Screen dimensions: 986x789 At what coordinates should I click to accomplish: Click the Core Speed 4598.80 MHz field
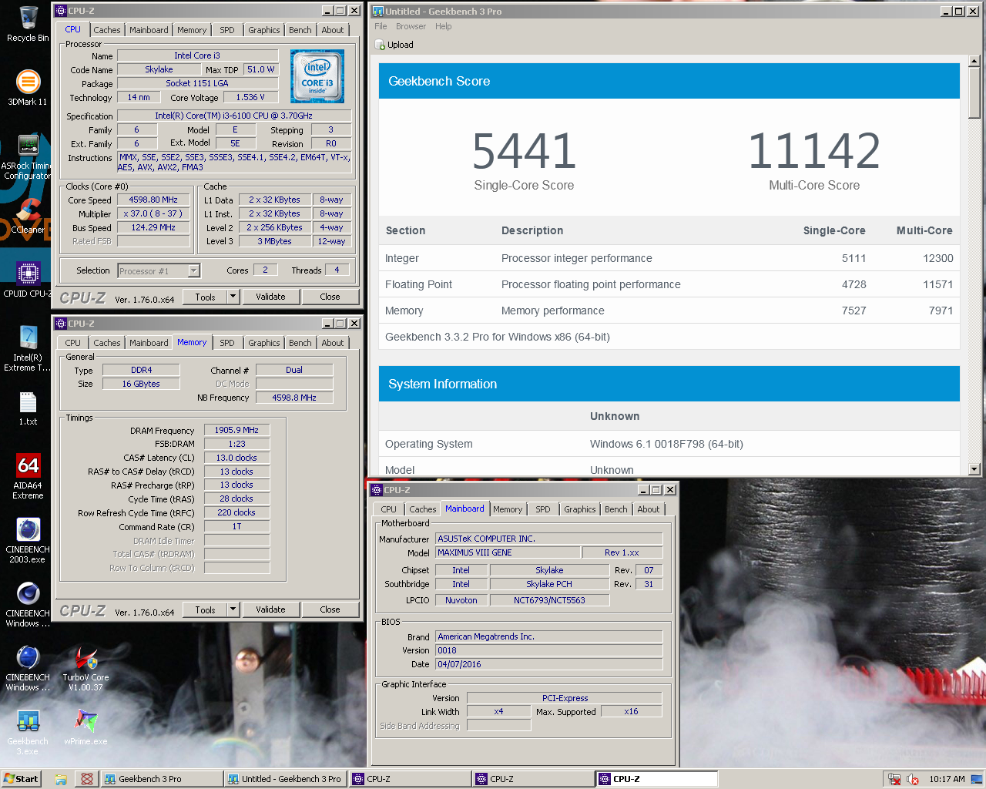coord(153,200)
